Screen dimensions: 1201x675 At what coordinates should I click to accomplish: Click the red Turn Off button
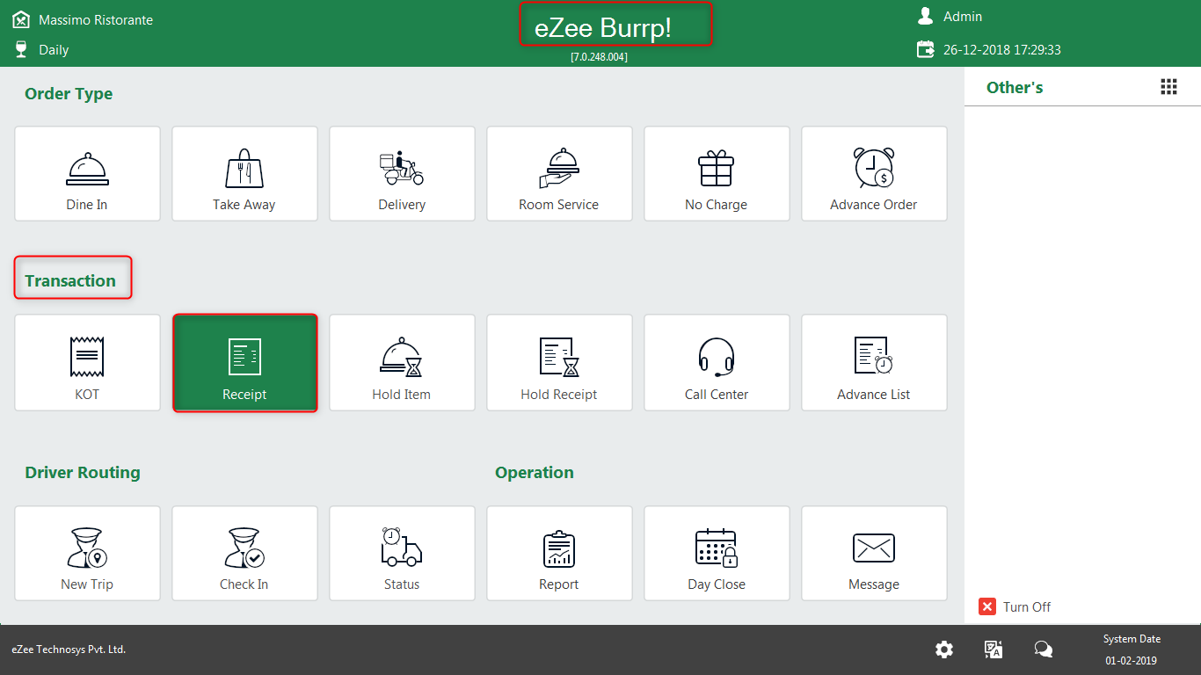click(1015, 606)
